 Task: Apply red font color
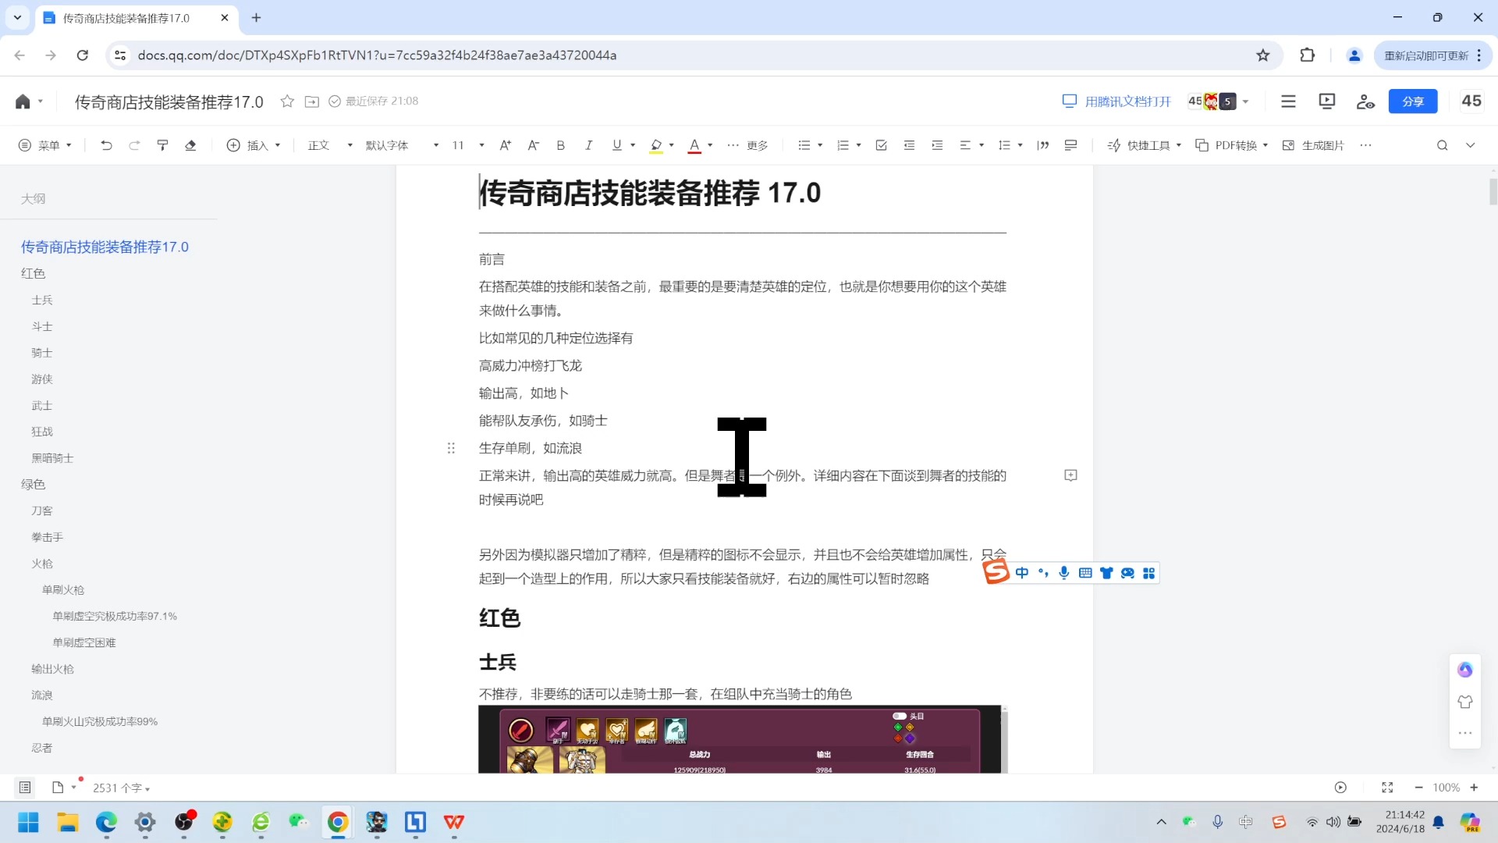pos(694,145)
